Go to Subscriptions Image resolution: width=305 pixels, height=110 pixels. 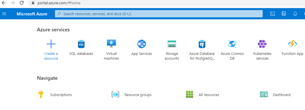click(61, 95)
